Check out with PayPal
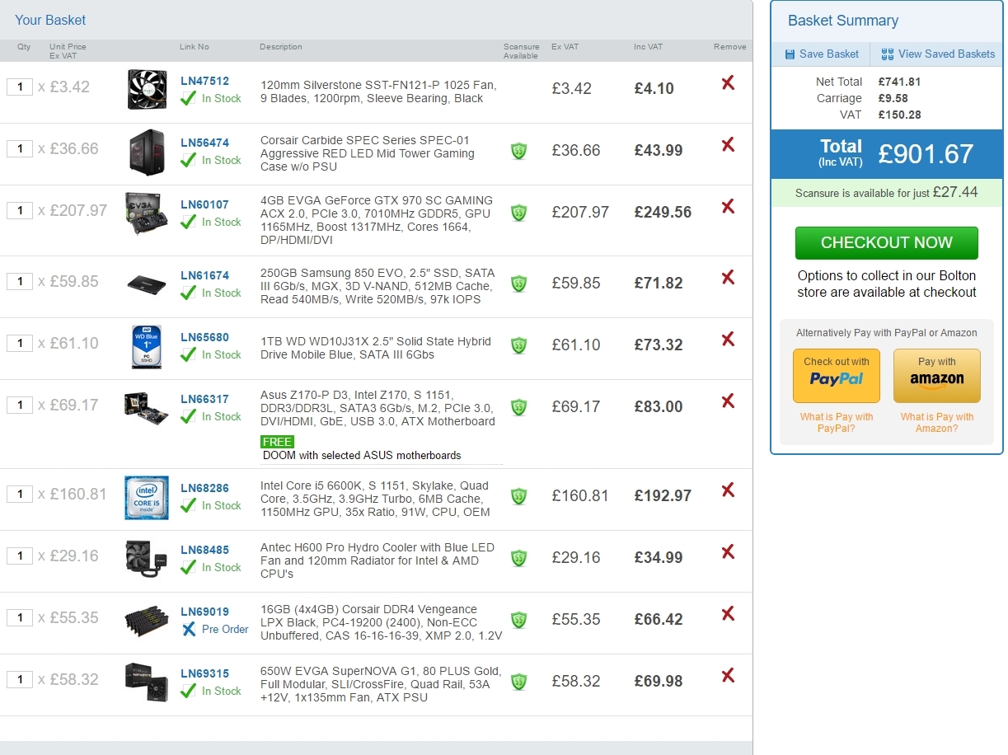The image size is (1008, 755). click(837, 376)
